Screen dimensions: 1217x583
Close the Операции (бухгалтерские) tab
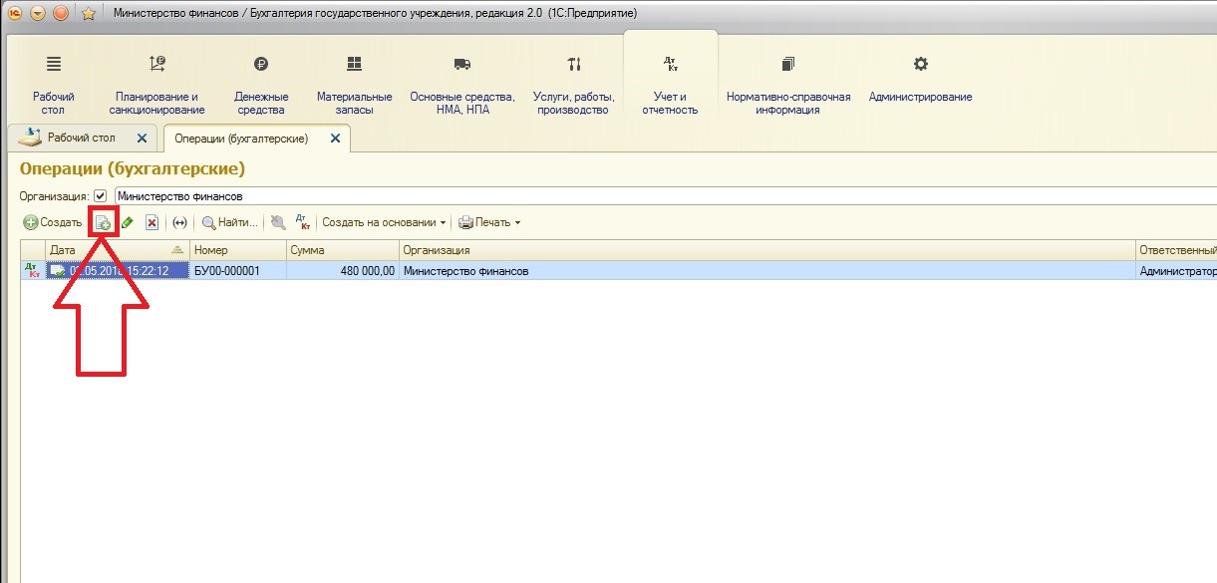tap(335, 139)
